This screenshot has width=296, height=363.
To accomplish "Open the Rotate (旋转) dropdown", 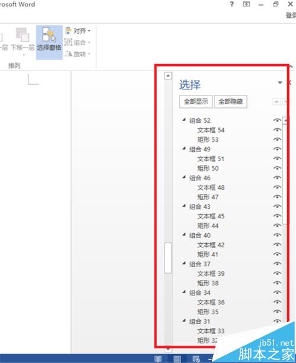I will [x=77, y=54].
